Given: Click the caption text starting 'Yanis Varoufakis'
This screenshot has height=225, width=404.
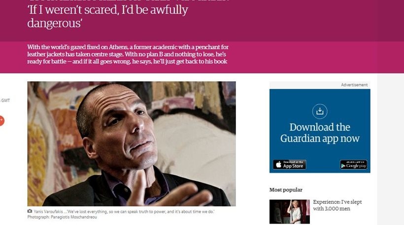Looking at the screenshot, I should click(x=124, y=212).
